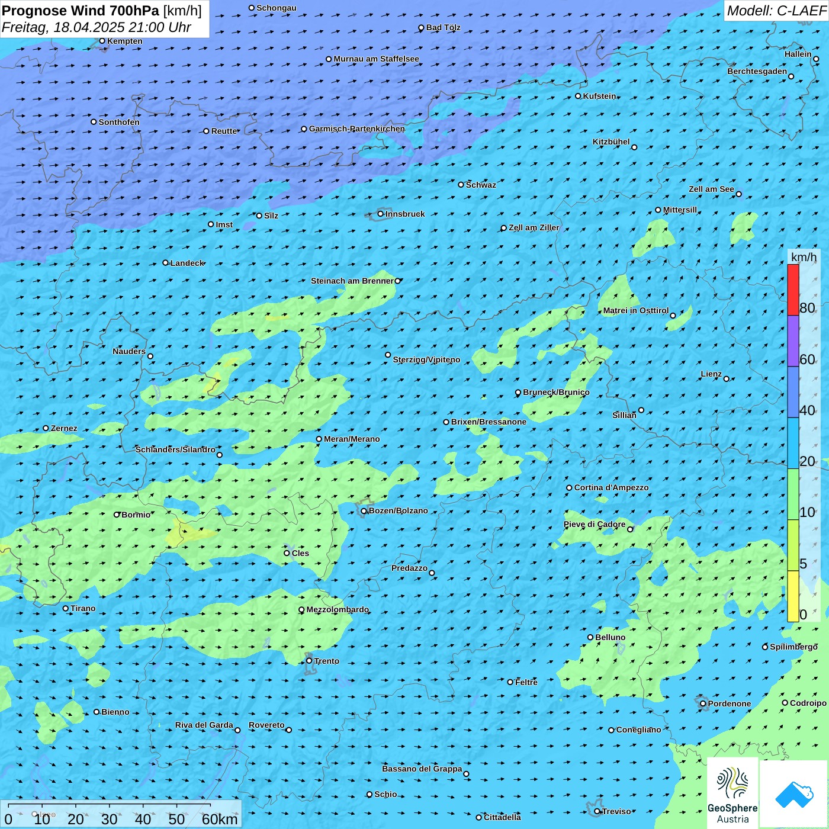Click the Innsbruck city marker

[x=380, y=214]
